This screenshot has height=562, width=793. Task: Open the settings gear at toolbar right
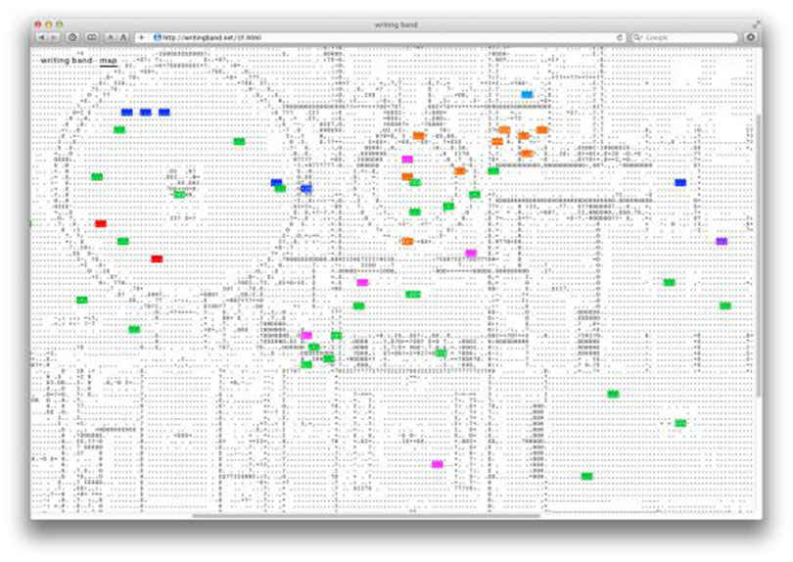pos(750,37)
